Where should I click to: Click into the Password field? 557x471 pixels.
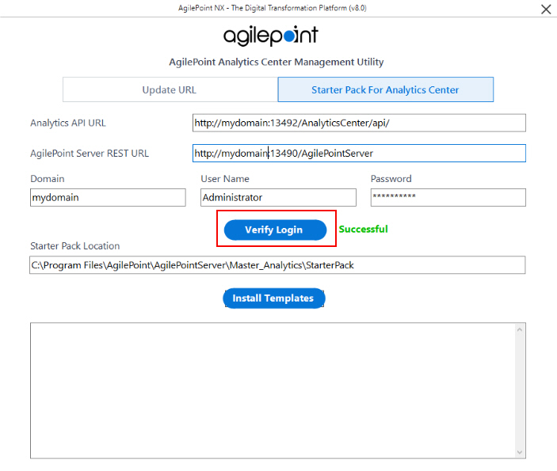(448, 197)
